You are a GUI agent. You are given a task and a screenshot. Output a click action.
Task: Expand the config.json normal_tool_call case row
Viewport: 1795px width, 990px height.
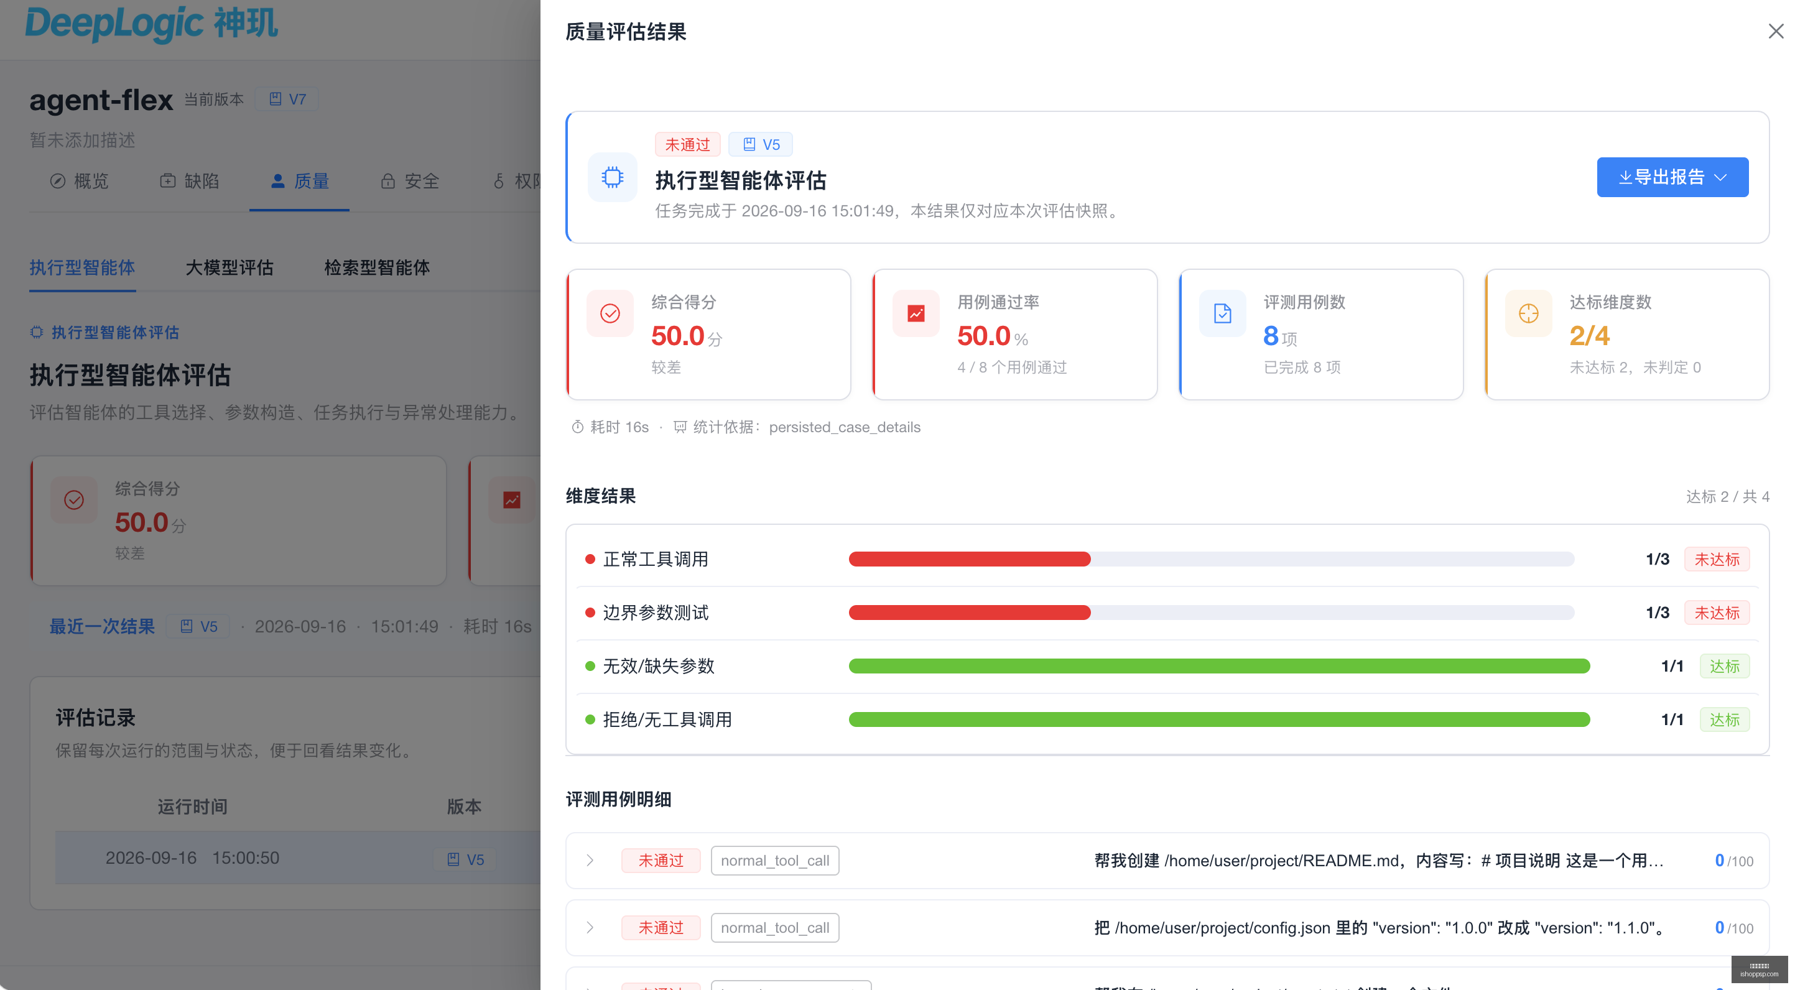[x=590, y=927]
